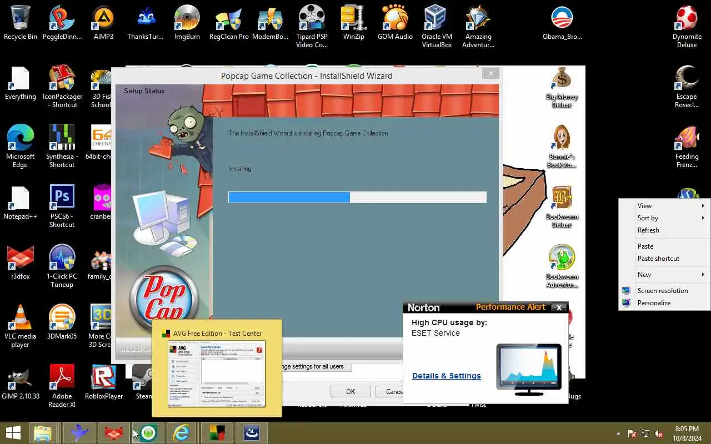Choose Refresh from the context menu
711x444 pixels.
pyautogui.click(x=664, y=230)
